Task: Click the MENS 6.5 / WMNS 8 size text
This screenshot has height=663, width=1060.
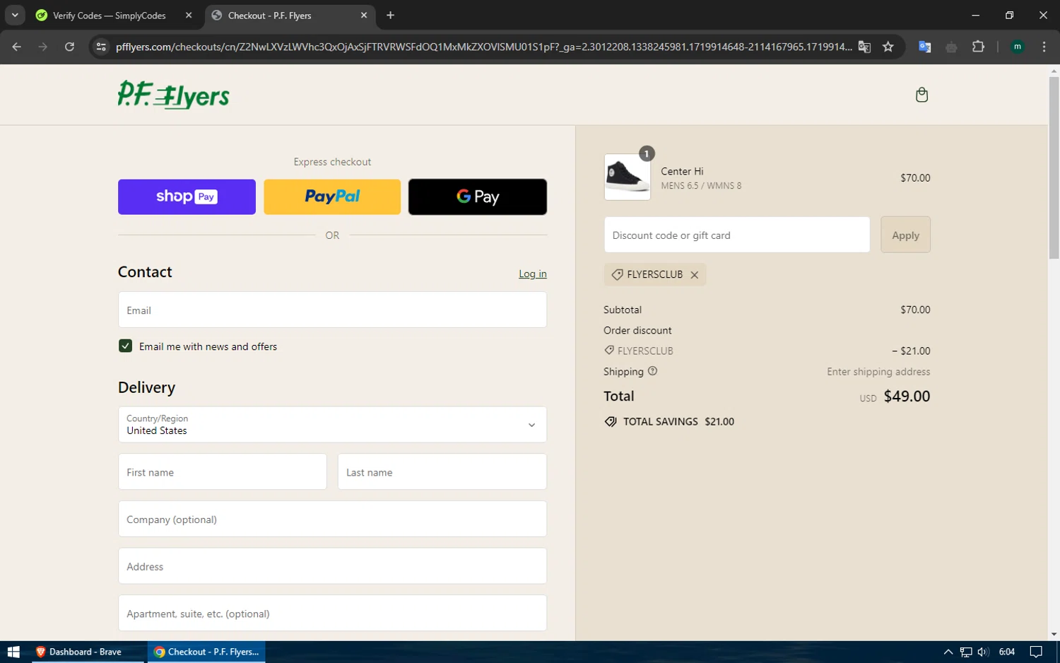Action: (701, 186)
